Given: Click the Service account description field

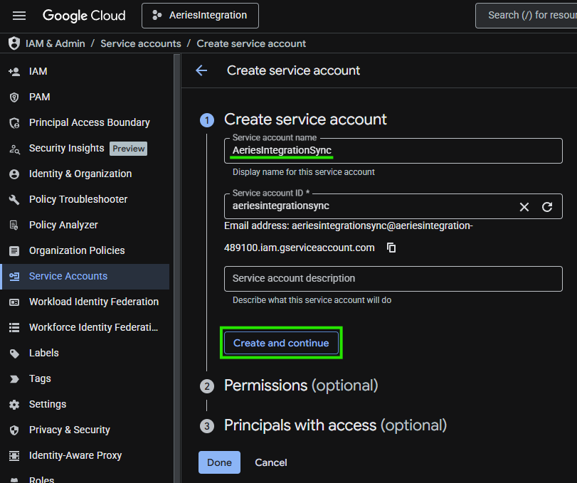Looking at the screenshot, I should [393, 279].
